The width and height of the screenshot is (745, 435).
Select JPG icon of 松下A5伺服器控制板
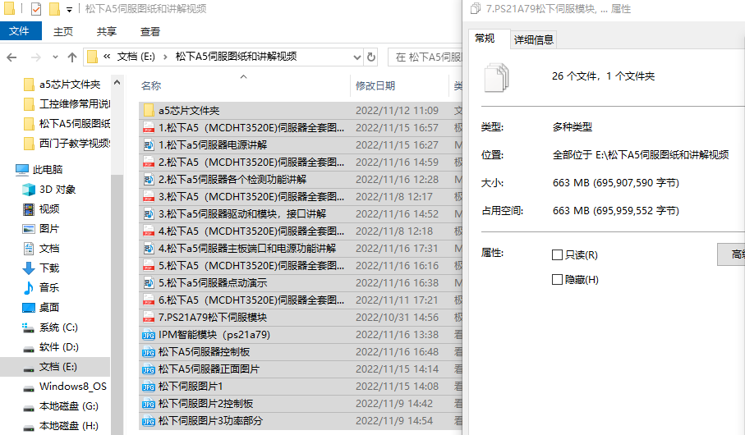(x=149, y=352)
